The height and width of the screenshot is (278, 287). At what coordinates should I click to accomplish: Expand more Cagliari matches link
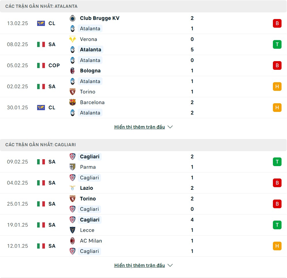[x=140, y=265]
